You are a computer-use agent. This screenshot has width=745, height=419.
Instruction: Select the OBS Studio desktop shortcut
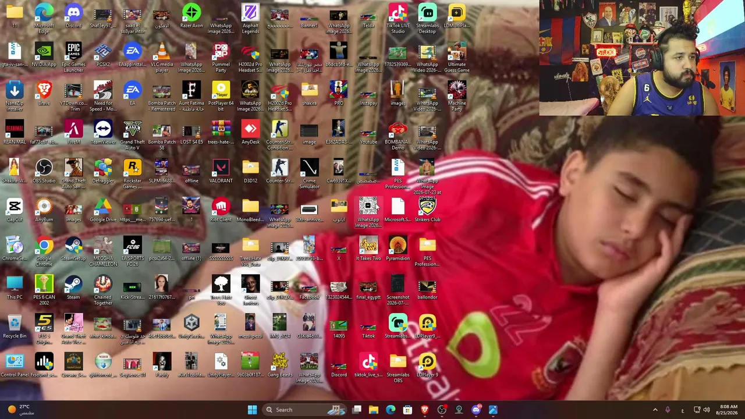[44, 171]
